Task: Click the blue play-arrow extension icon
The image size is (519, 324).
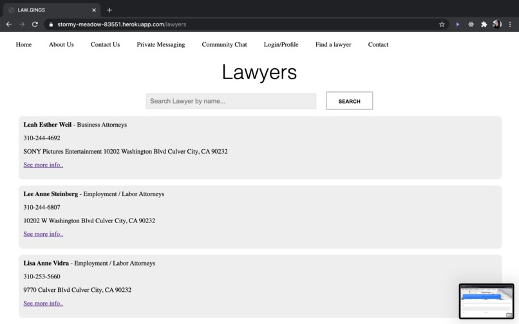Action: pos(457,24)
